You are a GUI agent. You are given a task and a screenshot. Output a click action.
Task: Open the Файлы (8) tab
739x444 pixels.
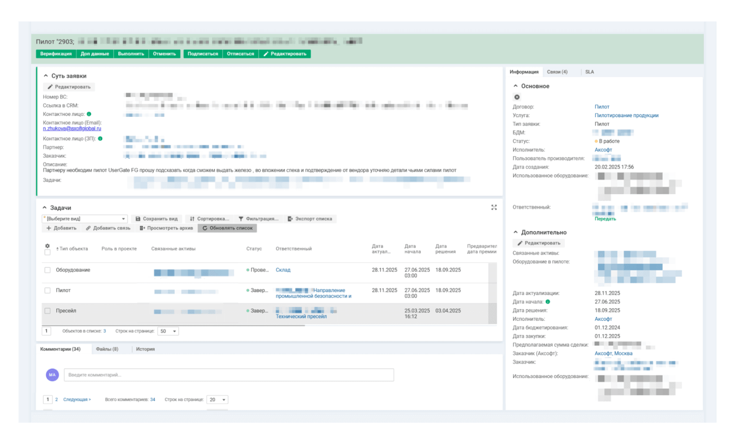point(107,349)
